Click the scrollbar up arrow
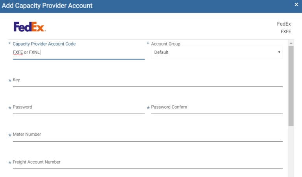Screen dimensions: 302x177 [x=291, y=43]
